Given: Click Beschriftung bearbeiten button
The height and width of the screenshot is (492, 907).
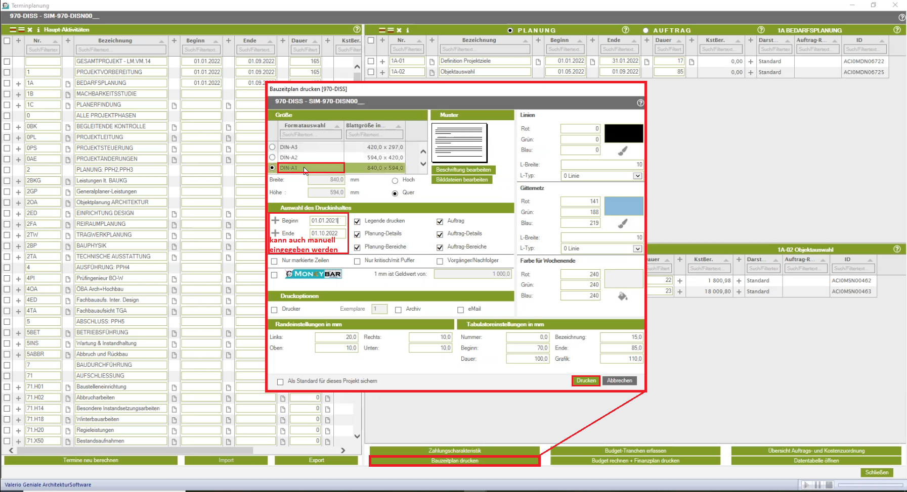Looking at the screenshot, I should (x=463, y=170).
